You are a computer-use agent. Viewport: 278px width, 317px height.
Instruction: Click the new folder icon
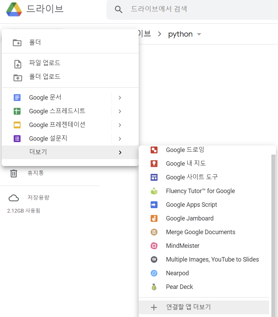[x=17, y=43]
